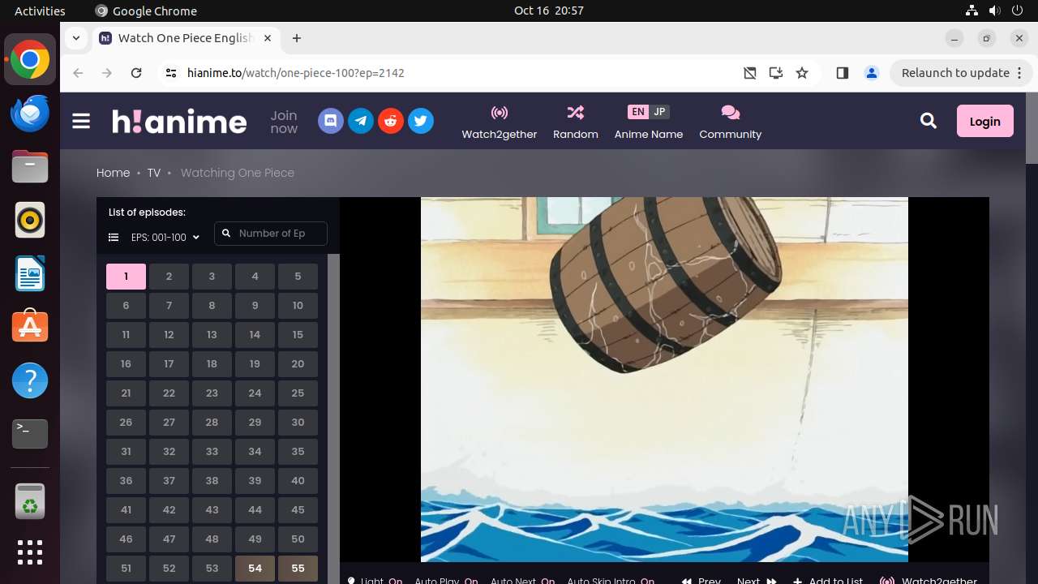Open Terminal from the dock
The height and width of the screenshot is (584, 1038).
[30, 434]
